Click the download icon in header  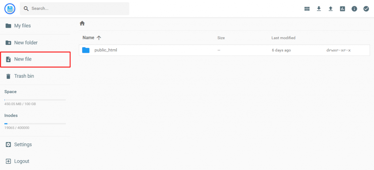click(x=319, y=9)
